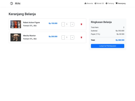Screen dimensions: 135x101
Task: Click the Rp 38.500 tax value
Action: (x=120, y=34)
